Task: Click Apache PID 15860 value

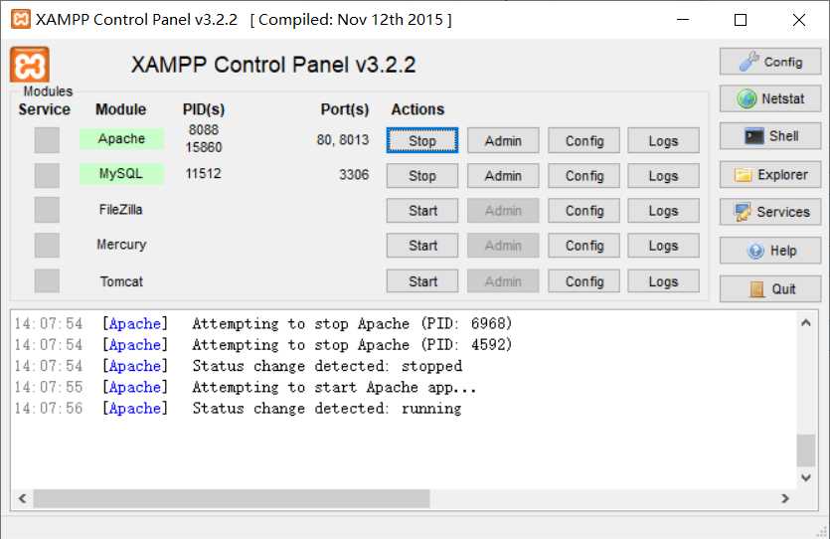Action: 203,147
